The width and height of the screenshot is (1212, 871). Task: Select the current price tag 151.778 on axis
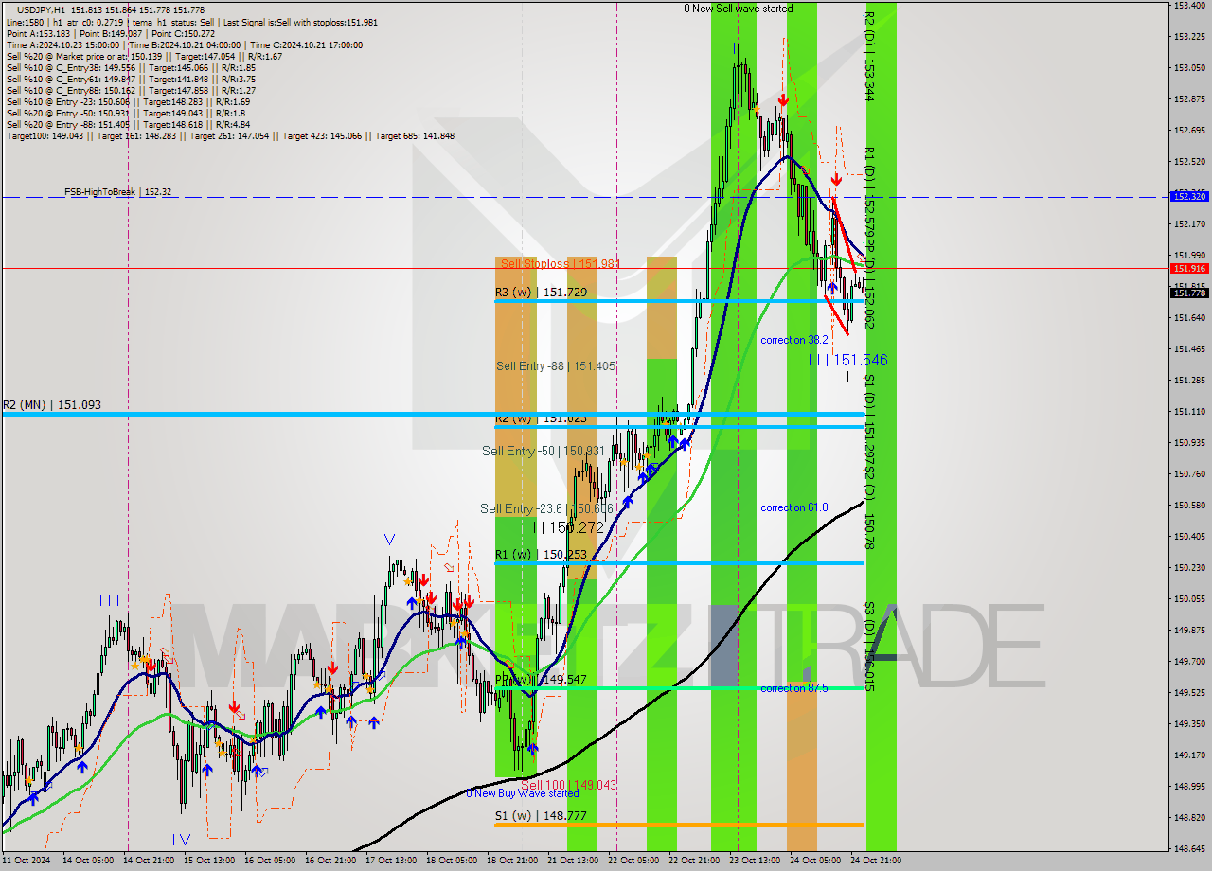[1189, 293]
